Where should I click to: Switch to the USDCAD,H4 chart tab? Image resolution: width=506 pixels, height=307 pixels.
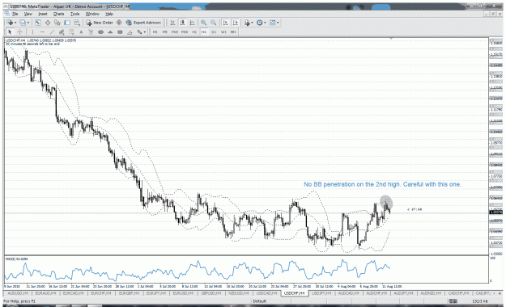pos(266,293)
